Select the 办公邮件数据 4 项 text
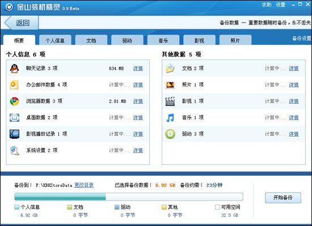This screenshot has width=312, height=226. [x=47, y=85]
